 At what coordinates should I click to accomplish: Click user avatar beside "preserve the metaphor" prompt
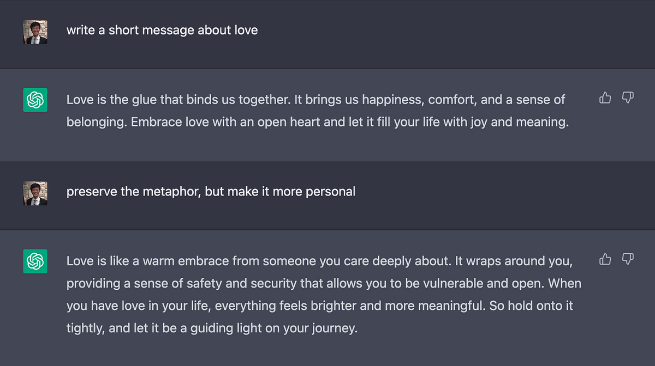click(x=35, y=193)
